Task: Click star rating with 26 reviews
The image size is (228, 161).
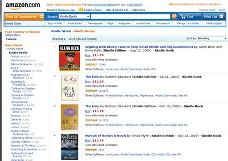Action: [91, 150]
